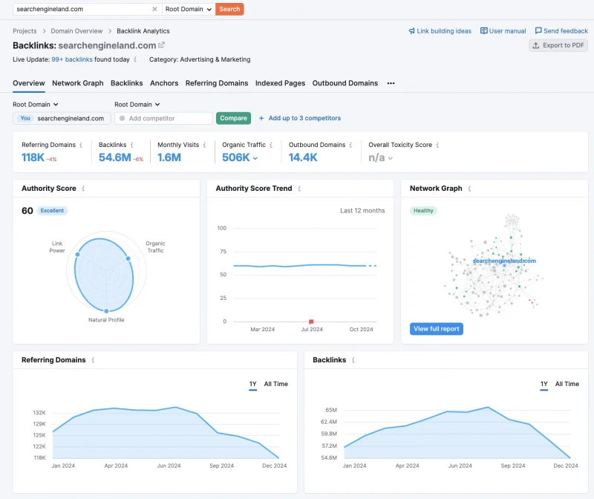
Task: Click the orange Search button
Action: pyautogui.click(x=229, y=9)
